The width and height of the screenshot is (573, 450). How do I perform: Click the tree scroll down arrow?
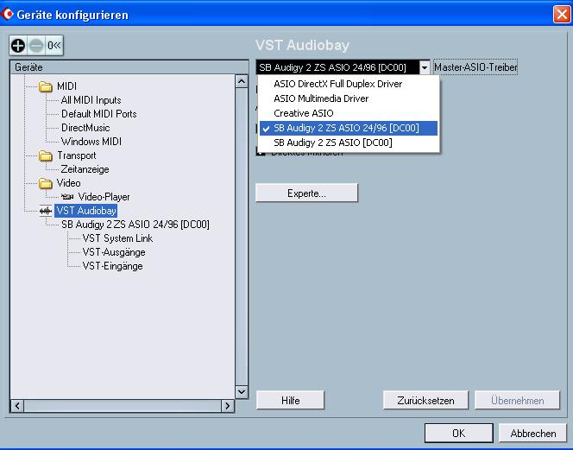coord(241,392)
